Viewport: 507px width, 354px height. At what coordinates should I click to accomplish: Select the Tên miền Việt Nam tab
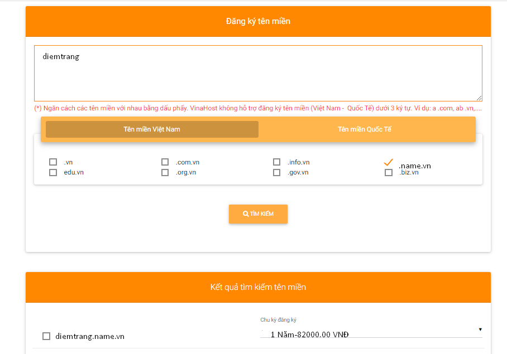(x=151, y=129)
